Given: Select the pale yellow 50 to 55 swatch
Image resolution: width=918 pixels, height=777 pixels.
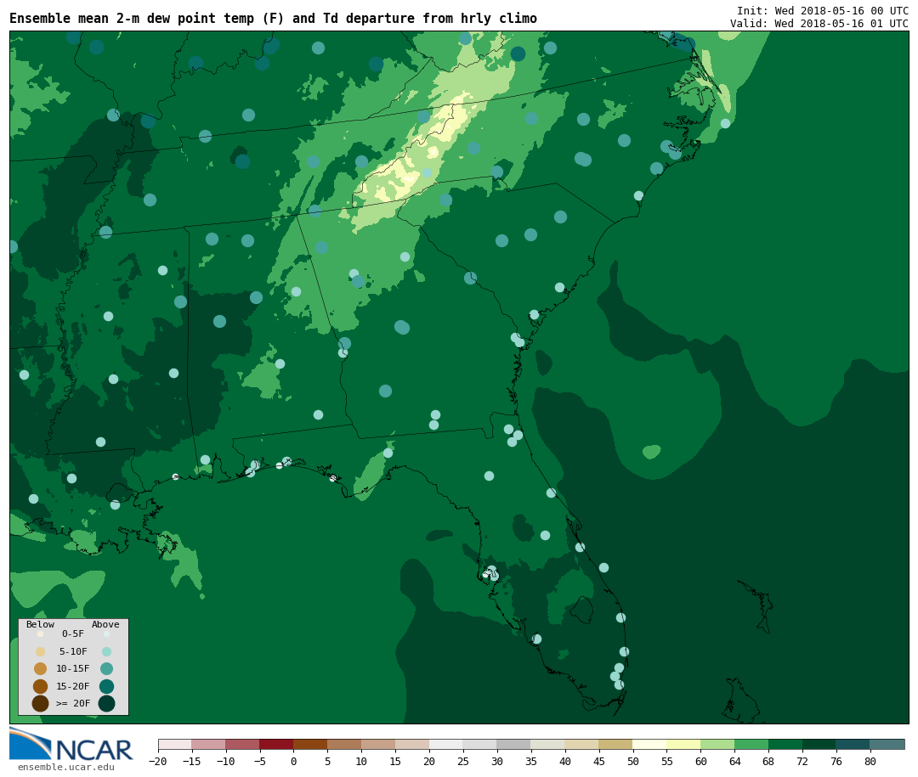Looking at the screenshot, I should point(649,745).
